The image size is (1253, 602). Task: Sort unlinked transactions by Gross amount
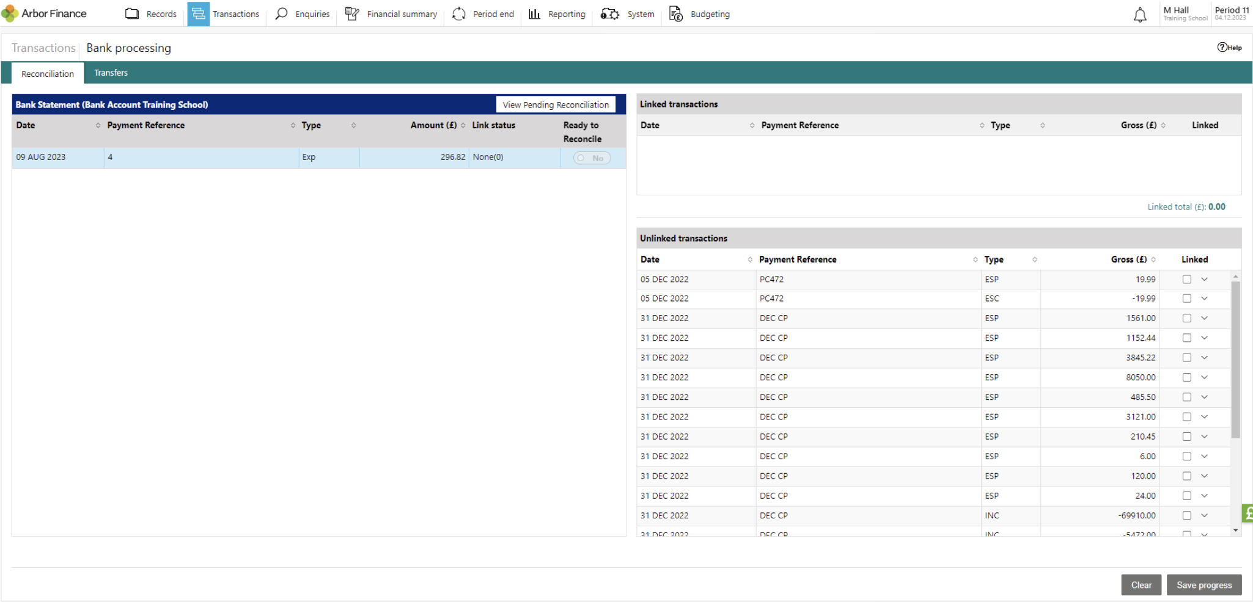coord(1155,259)
